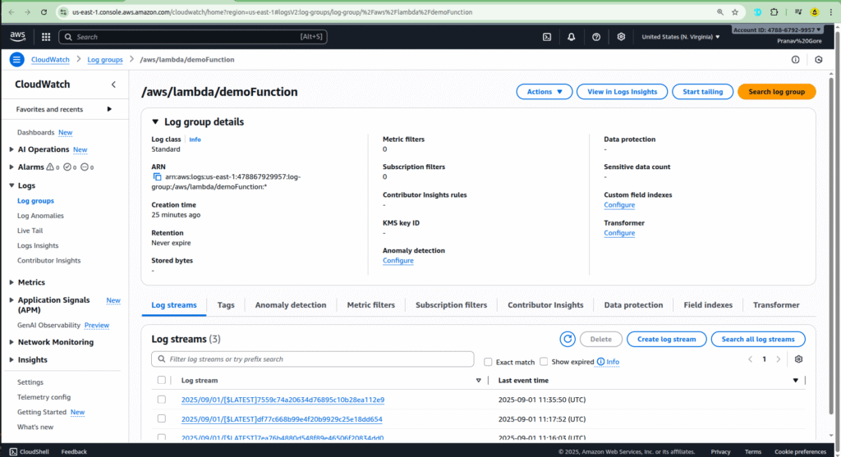Open the Transformer tab
Screen dimensions: 841x457
776,305
